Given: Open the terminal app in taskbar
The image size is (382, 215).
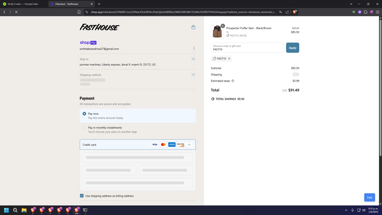Looking at the screenshot, I should click(85, 210).
